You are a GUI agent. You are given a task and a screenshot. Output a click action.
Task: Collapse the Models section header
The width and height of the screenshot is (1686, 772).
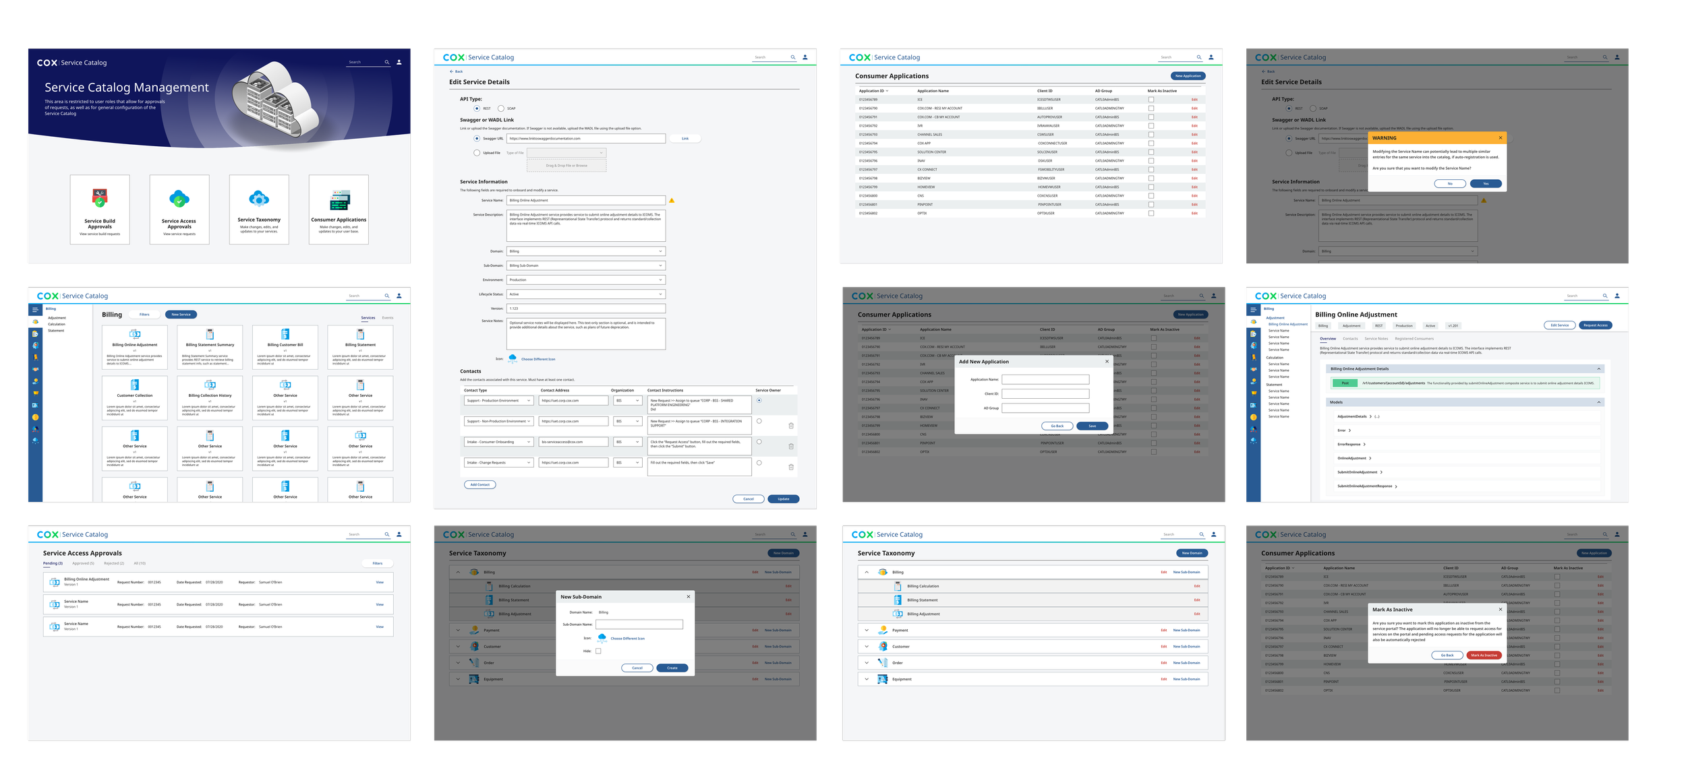pos(1598,402)
